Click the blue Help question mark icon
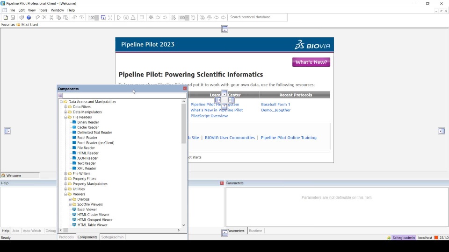This screenshot has width=449, height=252. [x=29, y=17]
